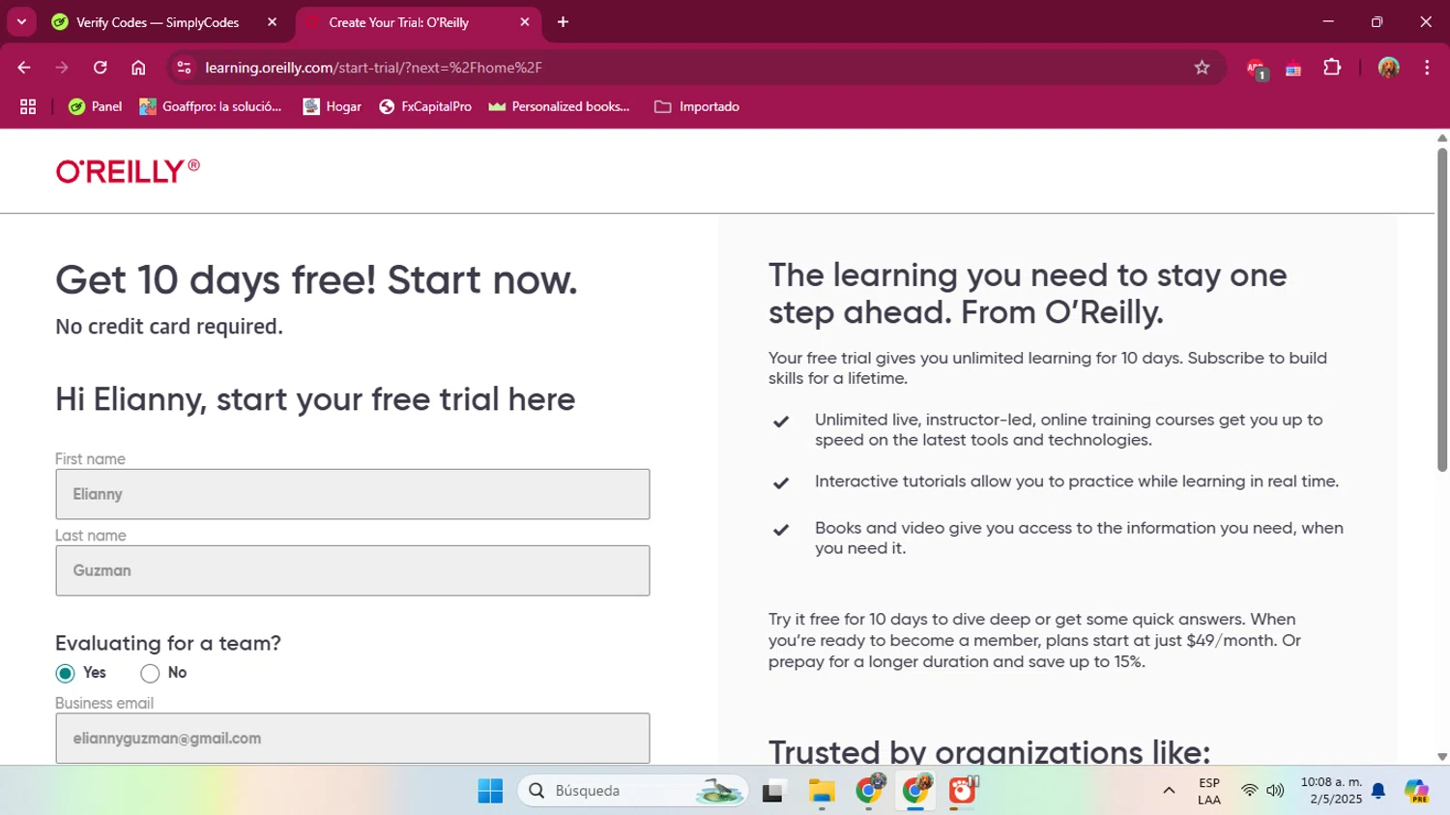Open the Windows Start menu
The image size is (1450, 815).
(x=490, y=791)
